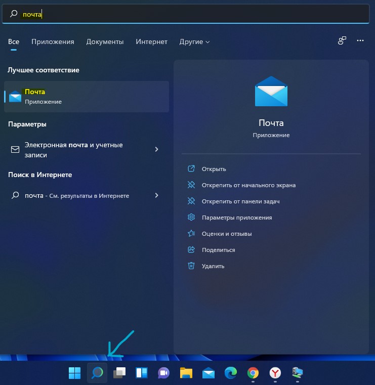This screenshot has height=385, width=375.
Task: Click the envelope icon beside Электронная почта
Action: pyautogui.click(x=15, y=149)
